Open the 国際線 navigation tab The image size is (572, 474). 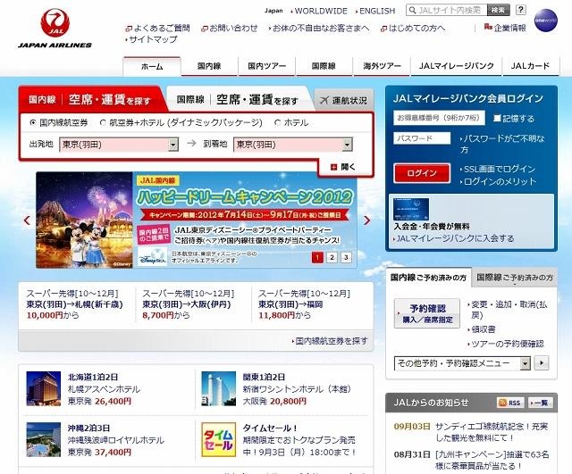[x=324, y=66]
